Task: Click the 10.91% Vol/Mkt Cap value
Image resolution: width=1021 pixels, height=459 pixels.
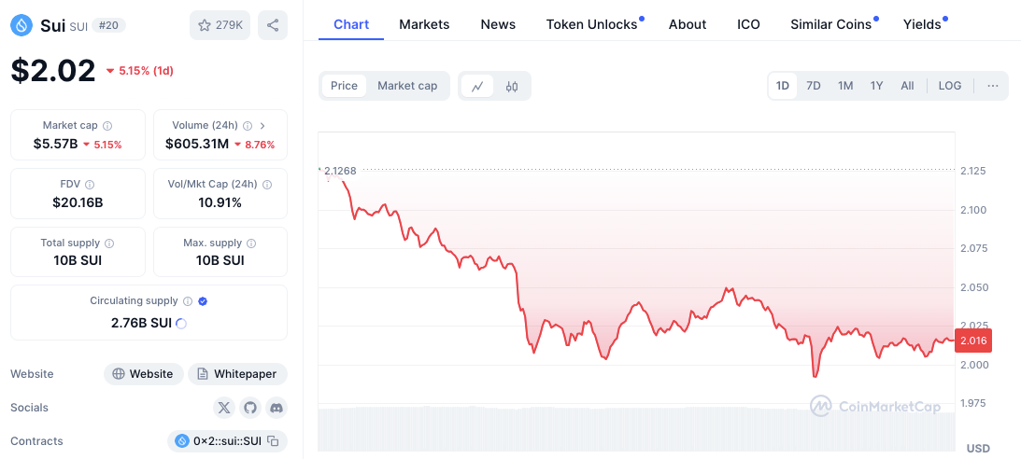Action: (x=220, y=202)
